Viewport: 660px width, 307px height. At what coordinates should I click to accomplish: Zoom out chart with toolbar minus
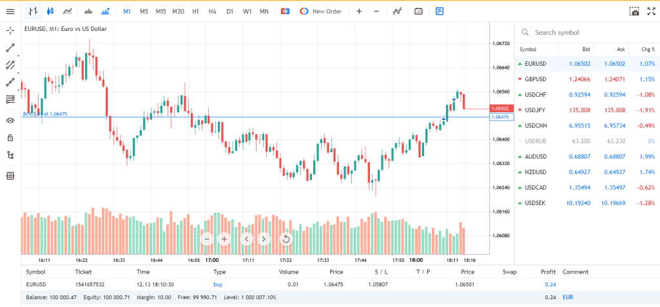click(376, 12)
